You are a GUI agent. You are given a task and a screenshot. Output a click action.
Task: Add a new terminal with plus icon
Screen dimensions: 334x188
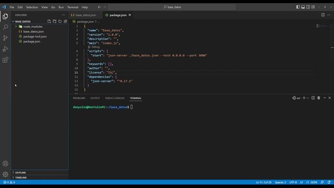pos(304,98)
